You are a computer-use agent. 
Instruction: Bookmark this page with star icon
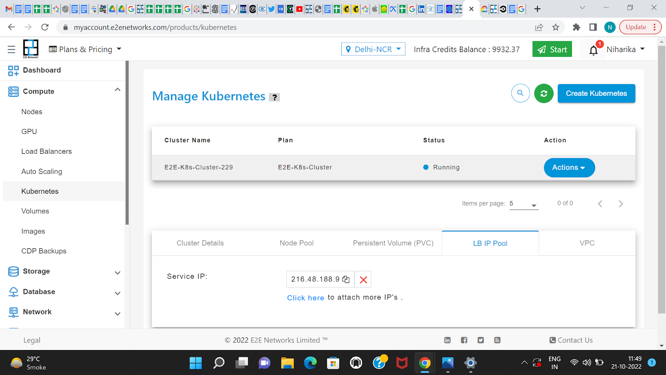point(555,27)
